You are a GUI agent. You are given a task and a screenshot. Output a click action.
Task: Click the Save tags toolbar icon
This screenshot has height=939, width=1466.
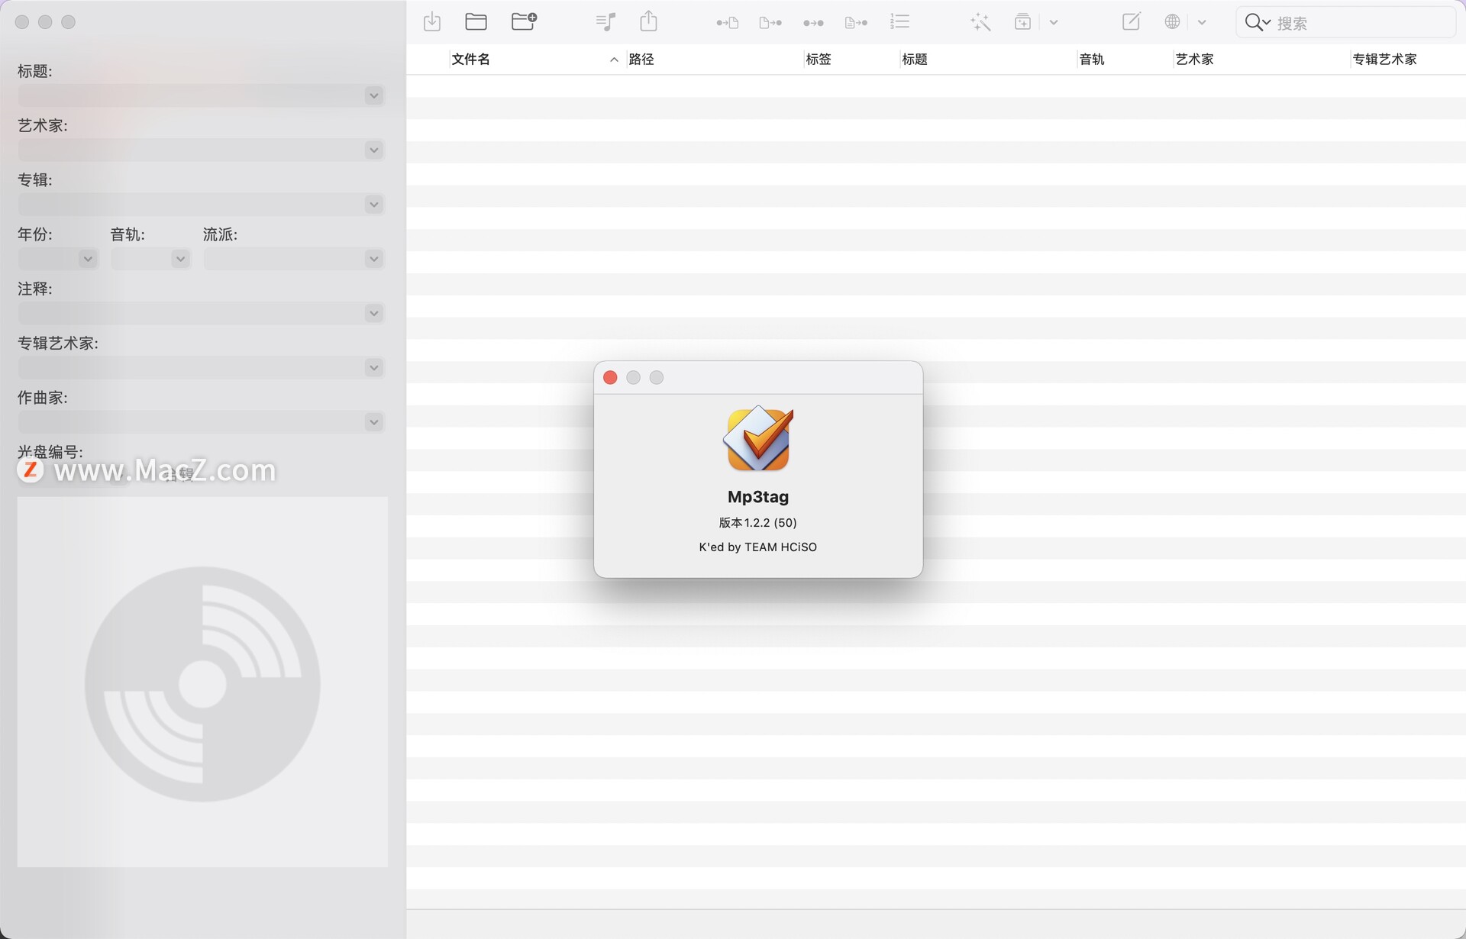click(x=432, y=22)
